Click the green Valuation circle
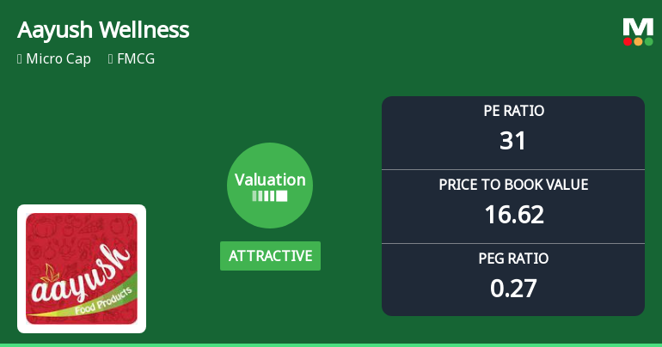Image resolution: width=662 pixels, height=347 pixels. click(270, 186)
